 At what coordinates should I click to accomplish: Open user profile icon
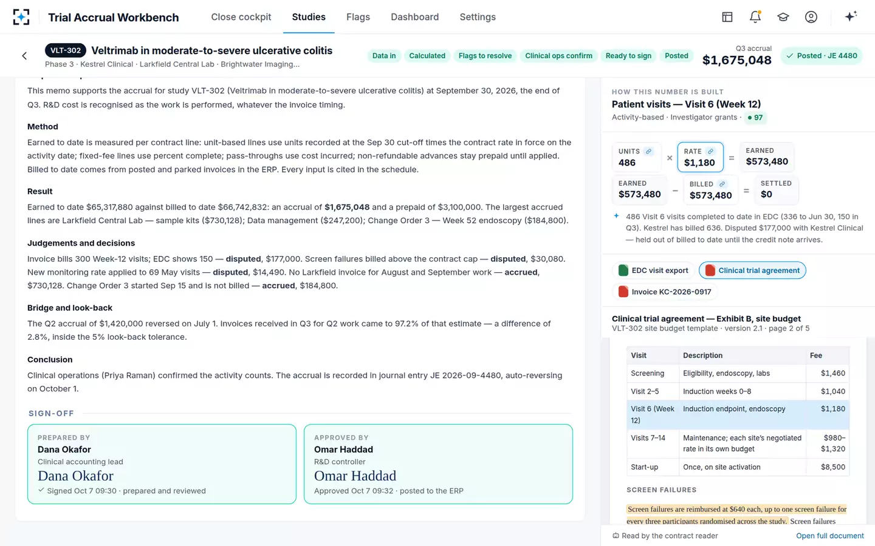(x=811, y=17)
